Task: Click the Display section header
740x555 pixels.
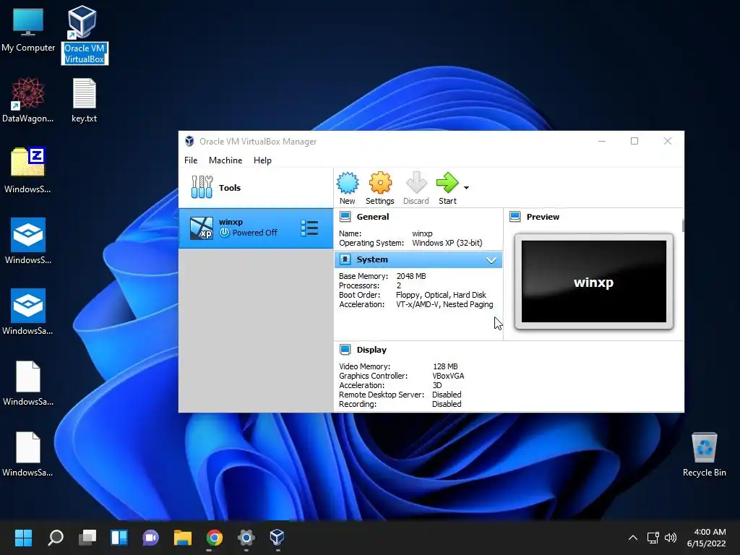Action: (x=371, y=350)
